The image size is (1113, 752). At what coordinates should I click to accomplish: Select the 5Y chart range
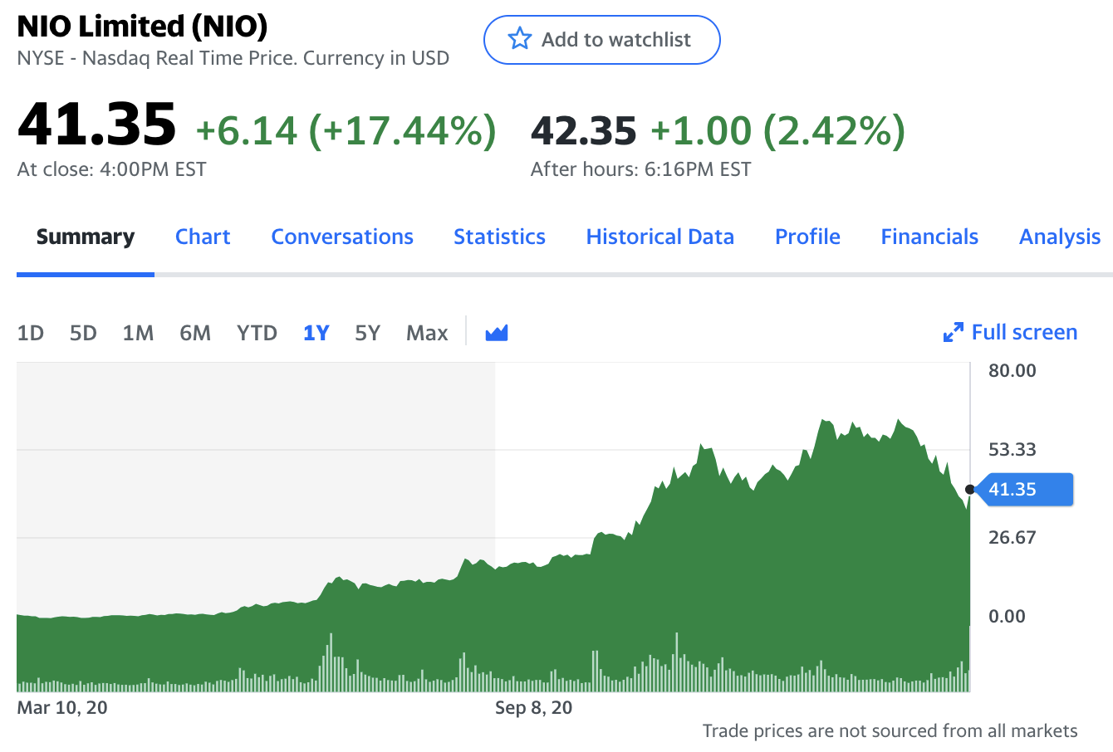(x=367, y=333)
